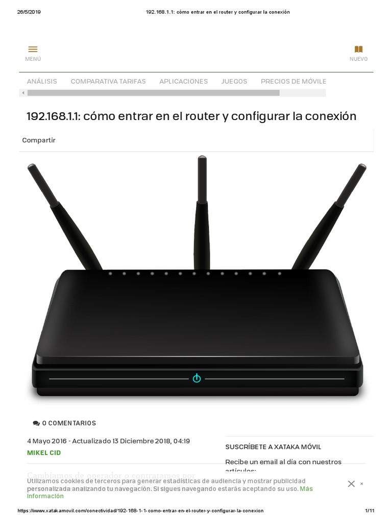Click the horizontal navigation scrollbar thumb
The height and width of the screenshot is (523, 392).
[x=153, y=93]
